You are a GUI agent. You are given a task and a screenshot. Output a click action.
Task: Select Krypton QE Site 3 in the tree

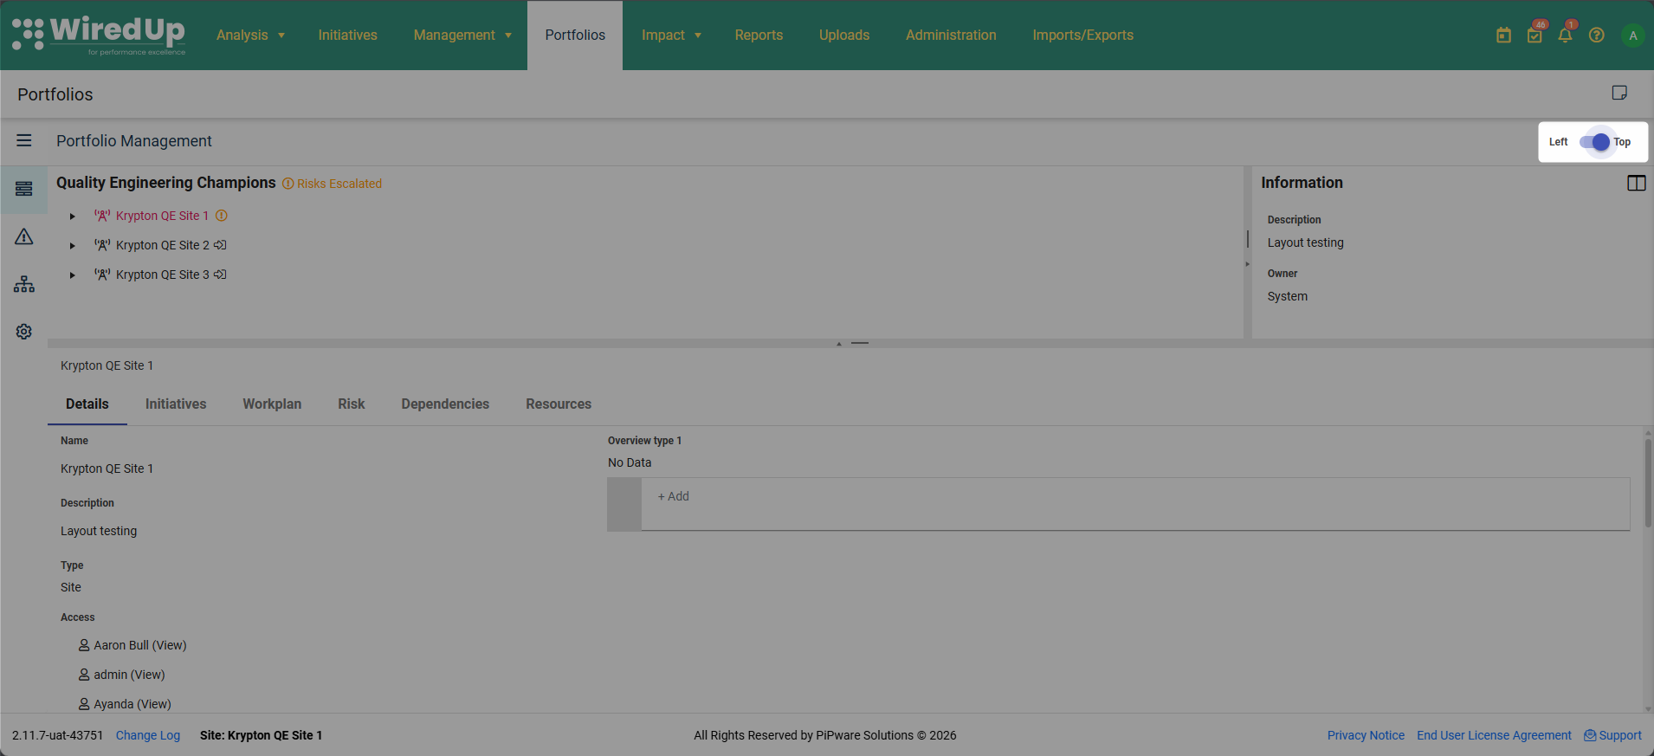[x=163, y=275]
